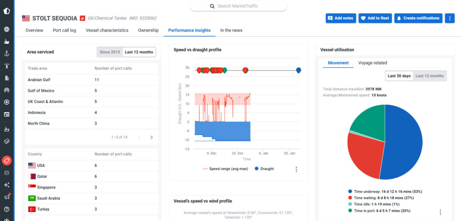Open the signal stations antenna icon

(6, 90)
